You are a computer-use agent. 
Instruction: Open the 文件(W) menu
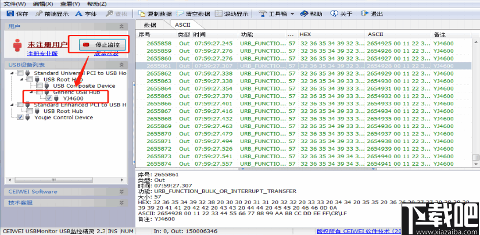tap(15, 4)
